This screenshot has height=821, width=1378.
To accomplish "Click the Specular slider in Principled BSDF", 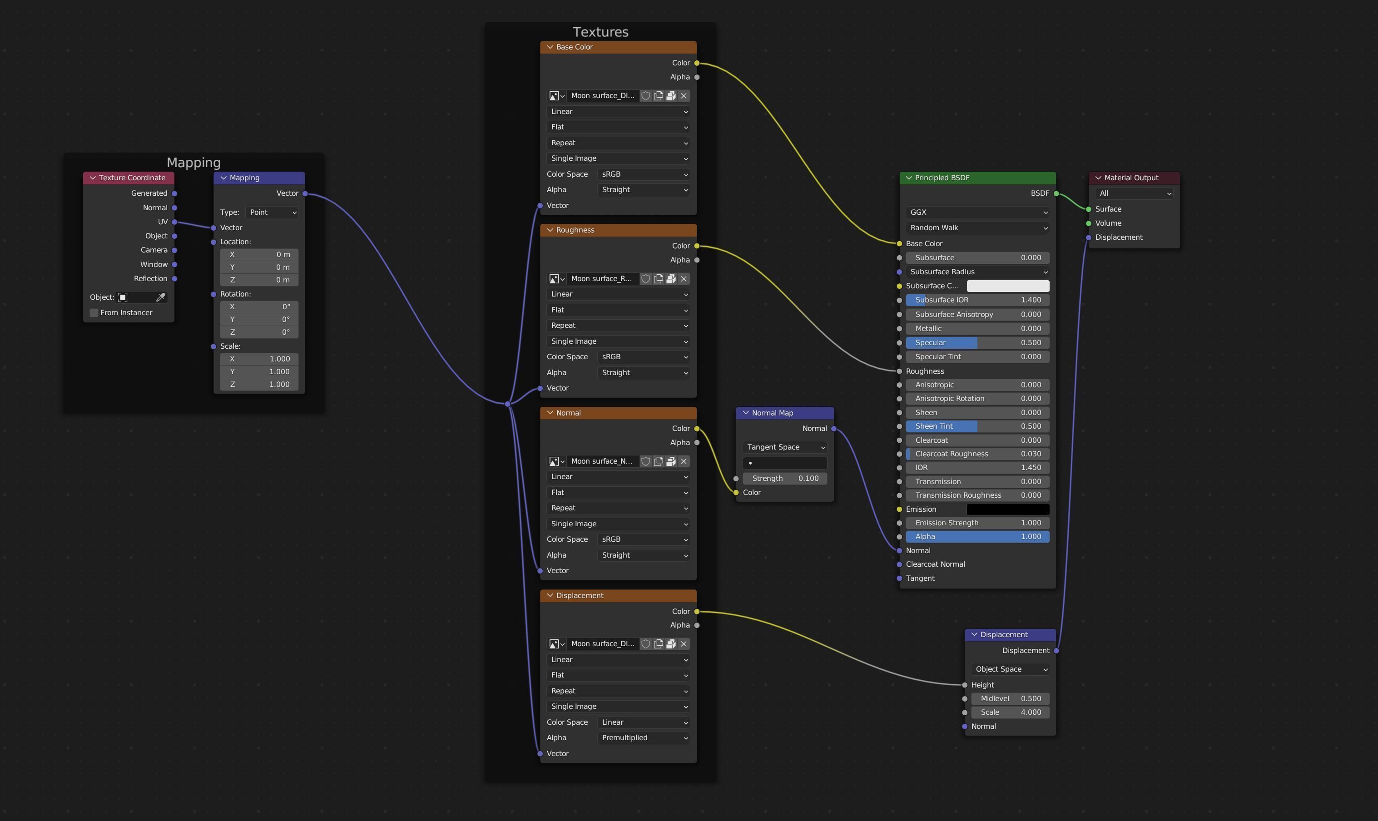I will tap(977, 343).
